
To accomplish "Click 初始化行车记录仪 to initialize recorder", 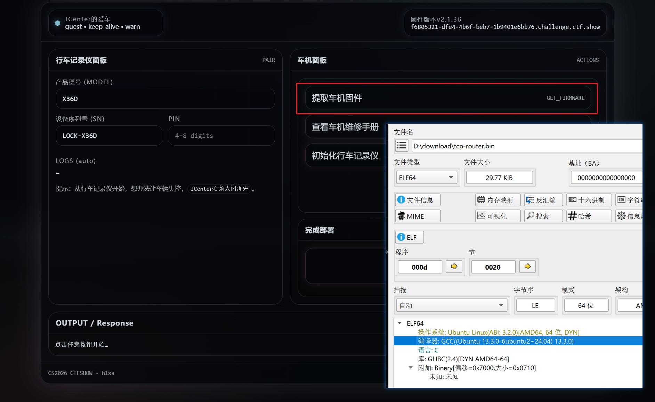I will [x=345, y=155].
